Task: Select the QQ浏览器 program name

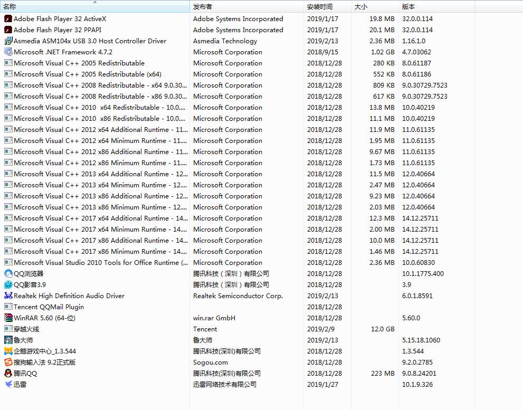Action: pyautogui.click(x=28, y=273)
